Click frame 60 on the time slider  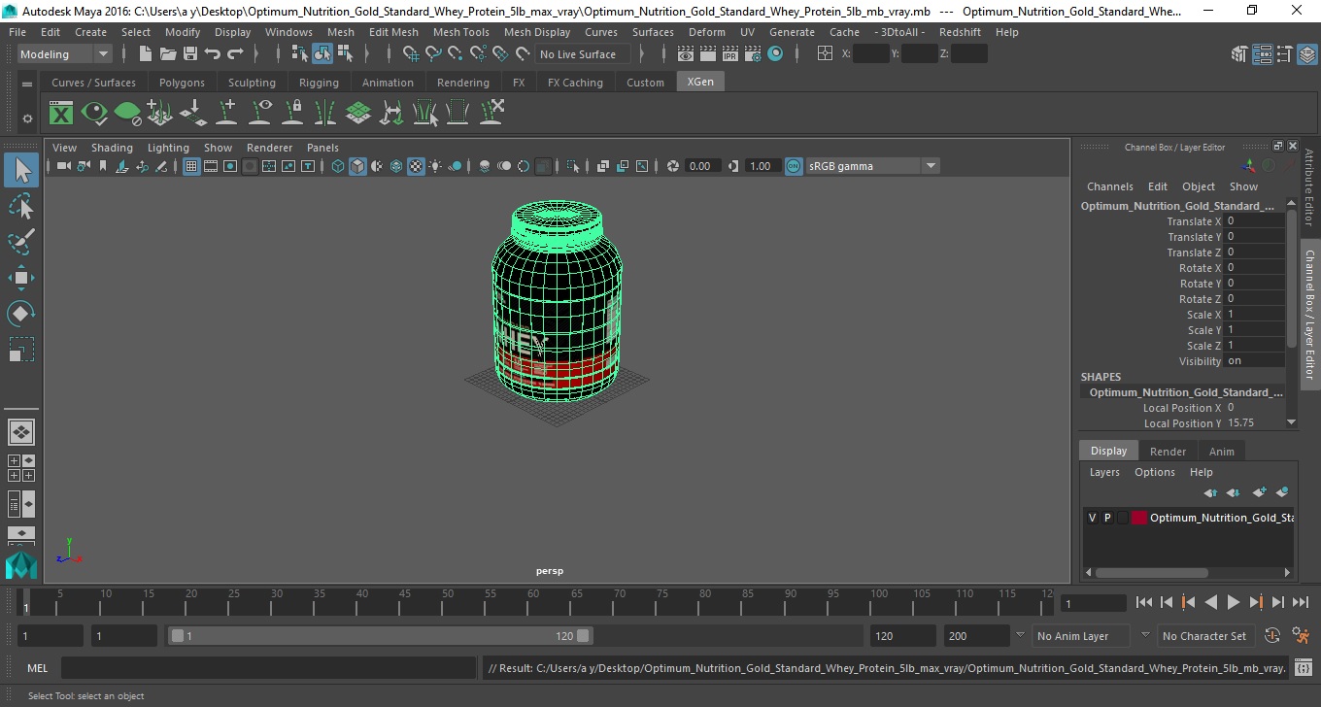(x=533, y=602)
